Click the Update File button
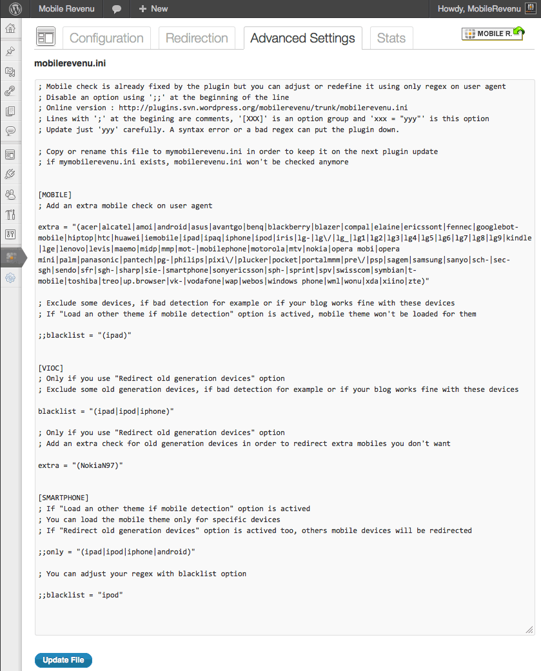 [63, 660]
